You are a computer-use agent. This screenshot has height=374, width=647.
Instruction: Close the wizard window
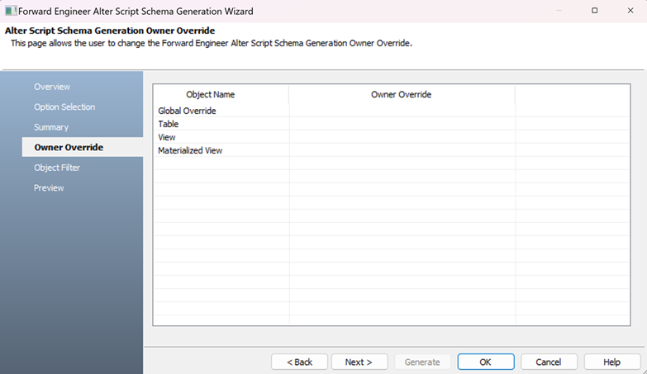[x=630, y=11]
